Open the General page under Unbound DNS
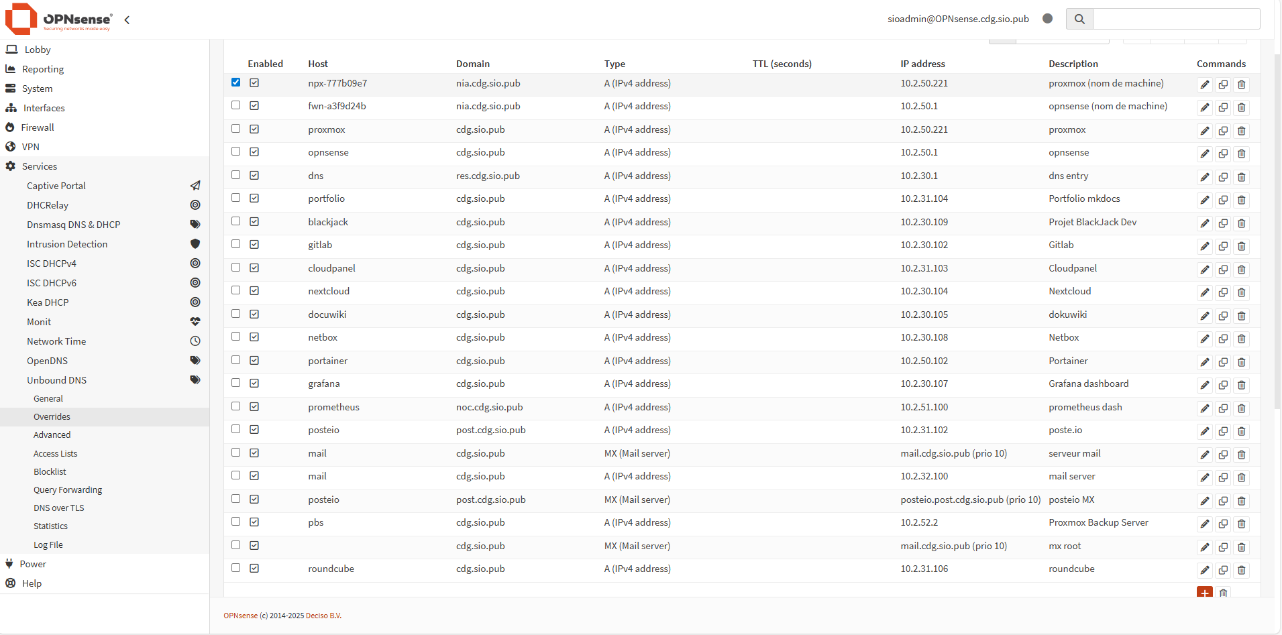This screenshot has height=635, width=1282. click(48, 398)
